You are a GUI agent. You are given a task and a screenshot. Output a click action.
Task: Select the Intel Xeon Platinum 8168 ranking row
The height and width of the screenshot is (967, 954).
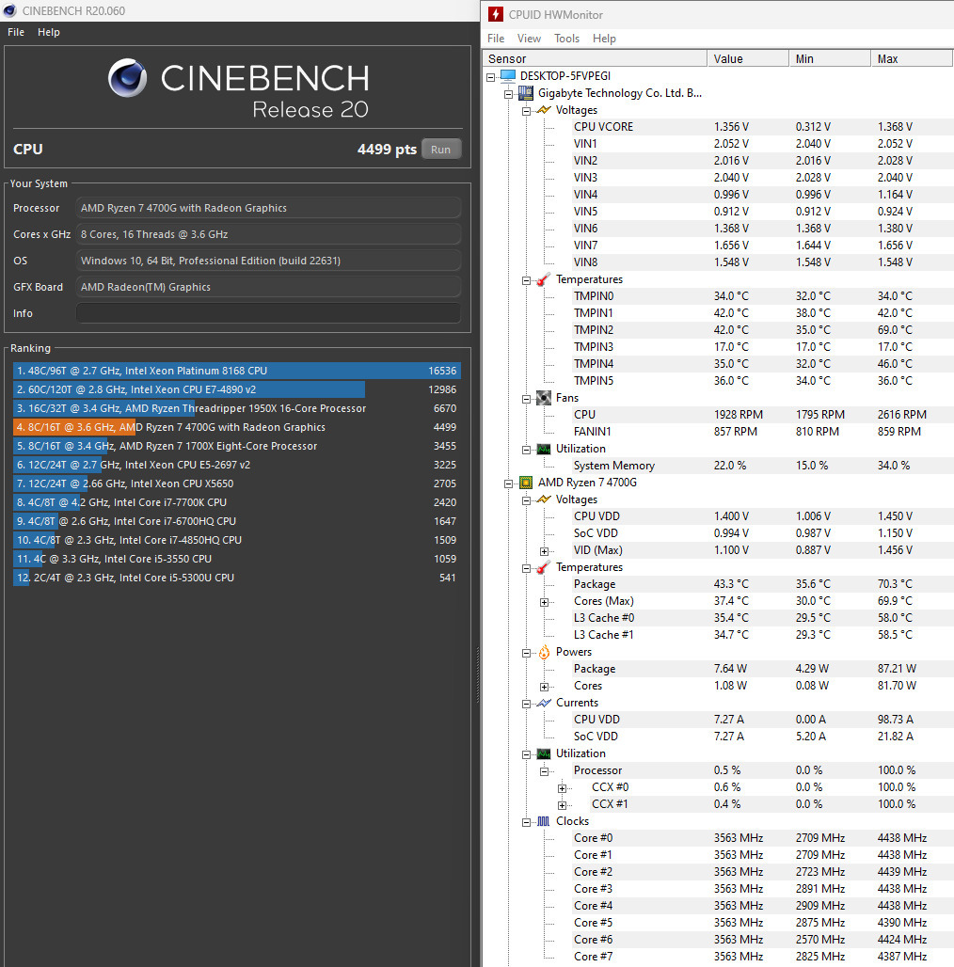pyautogui.click(x=237, y=371)
